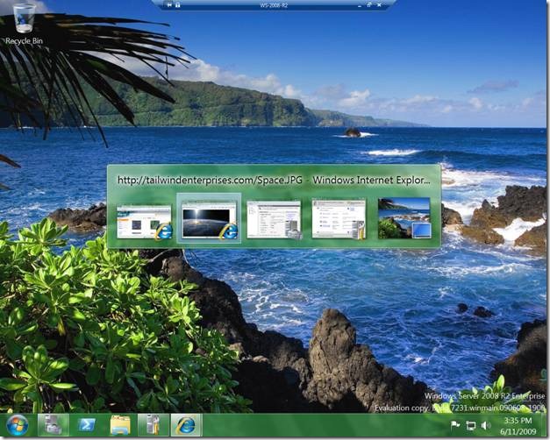550x440 pixels.
Task: Open Windows PowerShell from the taskbar
Action: 87,425
